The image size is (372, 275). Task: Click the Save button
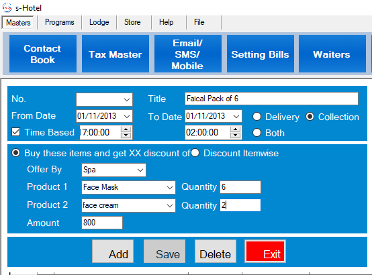click(x=165, y=252)
